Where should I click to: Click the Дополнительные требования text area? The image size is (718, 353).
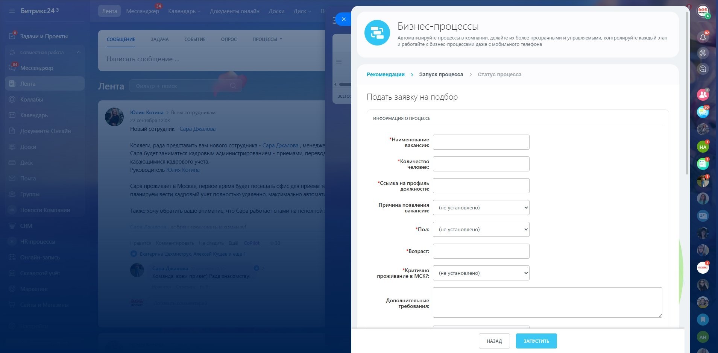pyautogui.click(x=548, y=302)
